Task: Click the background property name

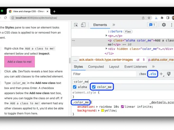Action: click(x=86, y=110)
